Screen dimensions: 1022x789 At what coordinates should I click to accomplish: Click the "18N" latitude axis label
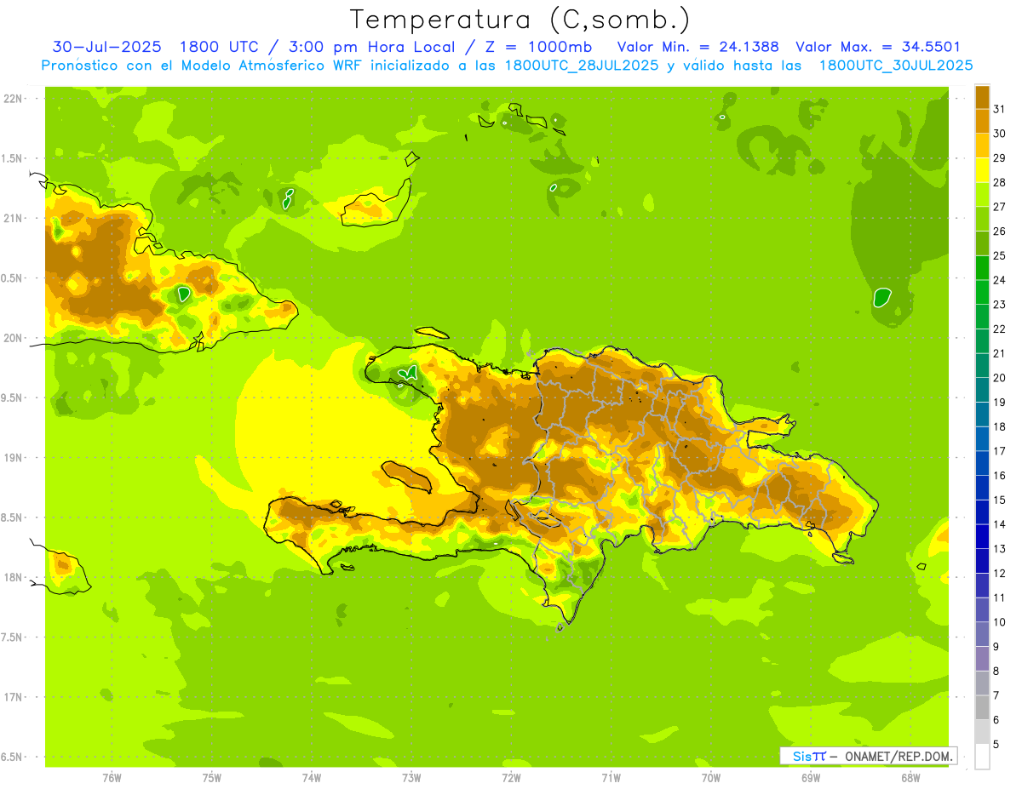click(x=14, y=577)
